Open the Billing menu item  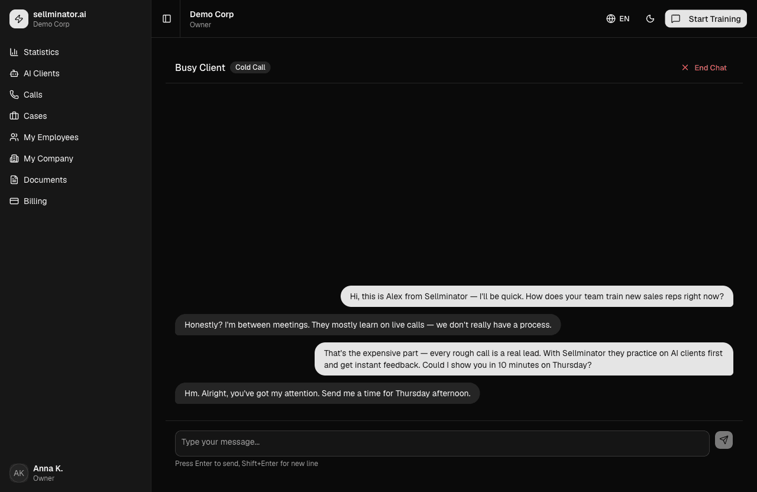pos(76,201)
